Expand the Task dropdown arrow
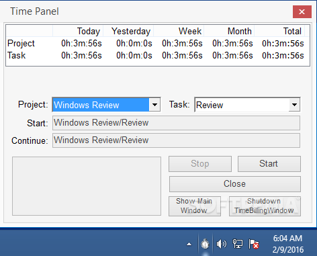Viewport: 317px width, 256px height. (x=294, y=105)
